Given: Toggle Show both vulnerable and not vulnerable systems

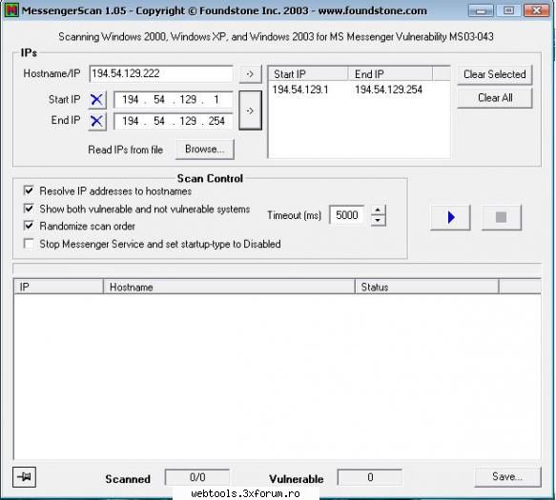Looking at the screenshot, I should tap(29, 209).
